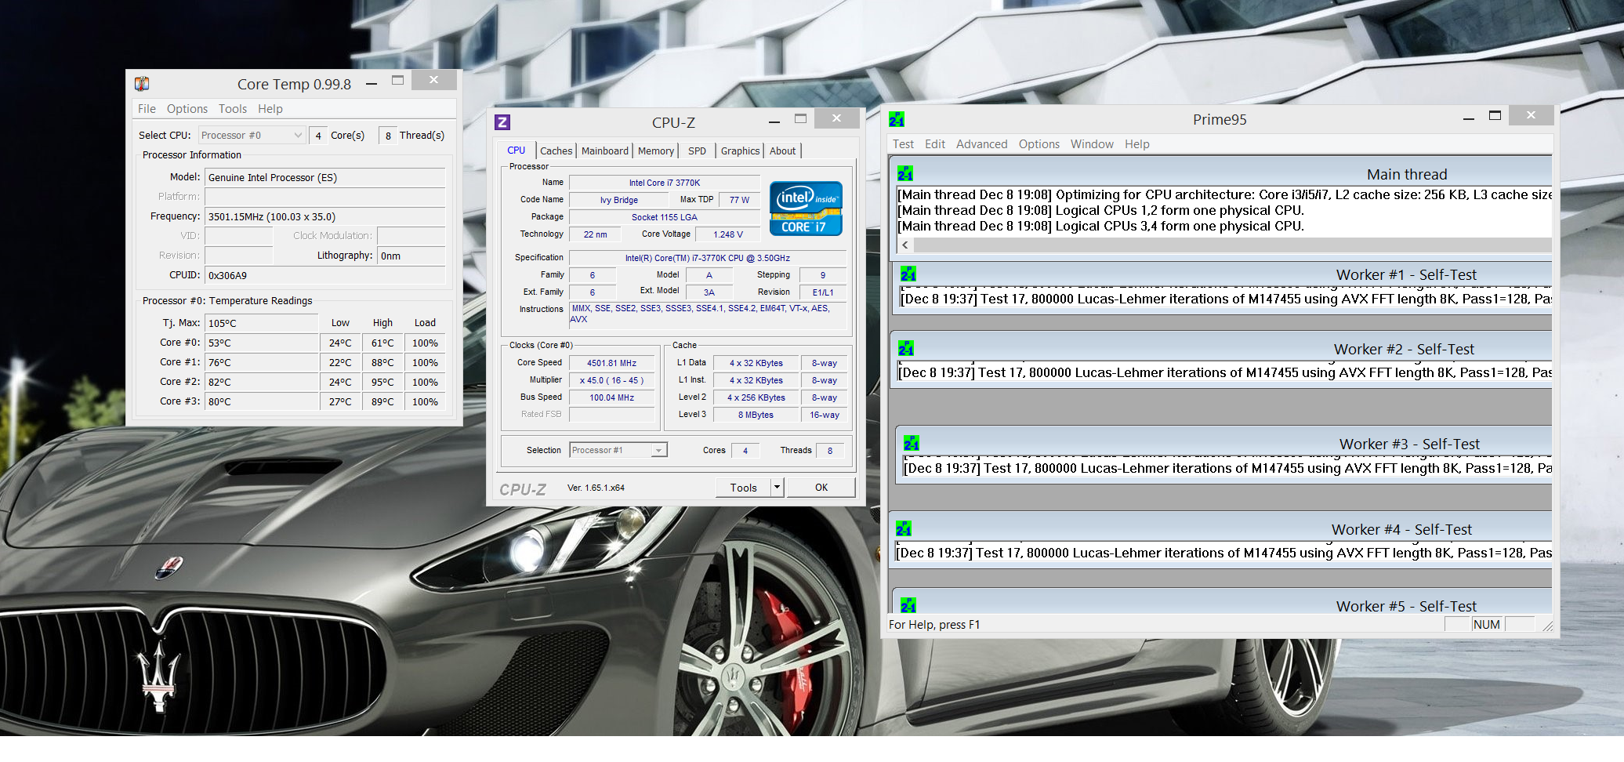1624x762 pixels.
Task: Open the File menu in Core Temp
Action: point(147,109)
